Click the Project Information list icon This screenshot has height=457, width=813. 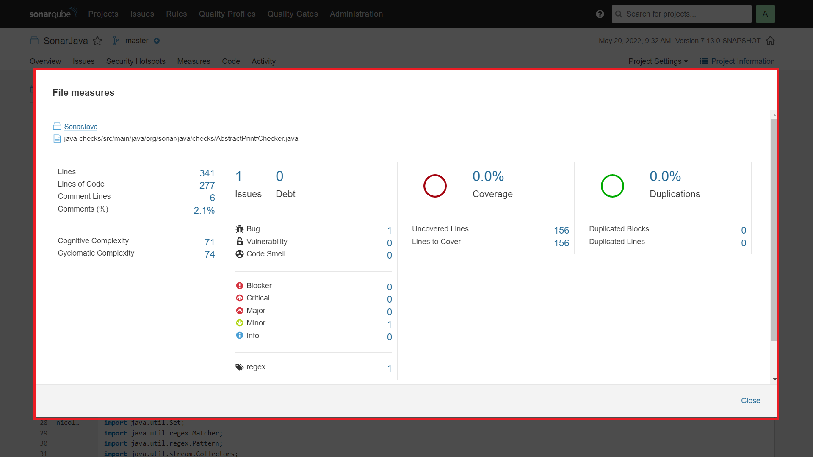[x=704, y=61]
